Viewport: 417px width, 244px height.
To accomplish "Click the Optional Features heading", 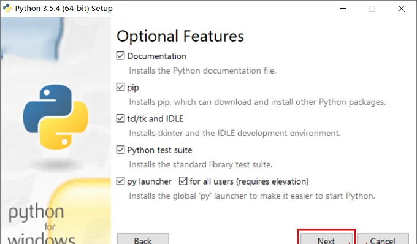I will coord(180,36).
